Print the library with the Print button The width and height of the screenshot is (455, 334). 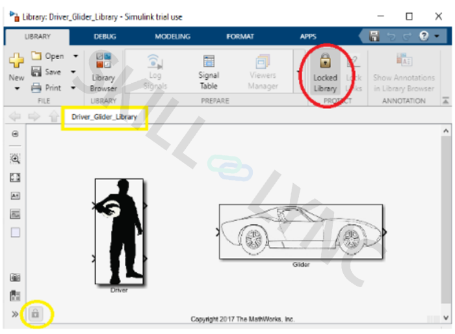(46, 87)
